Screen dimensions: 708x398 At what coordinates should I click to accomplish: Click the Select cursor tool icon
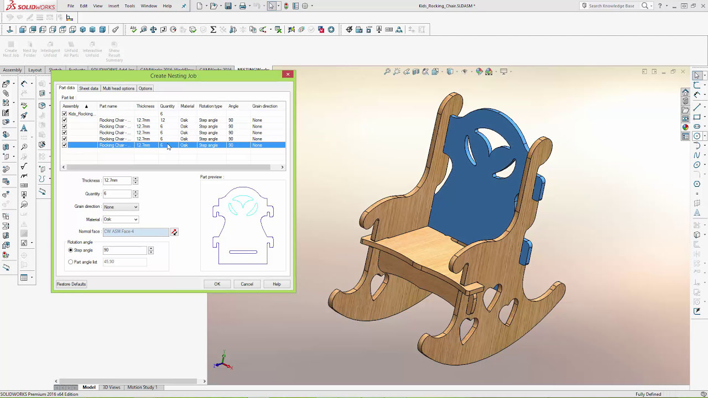coord(271,6)
